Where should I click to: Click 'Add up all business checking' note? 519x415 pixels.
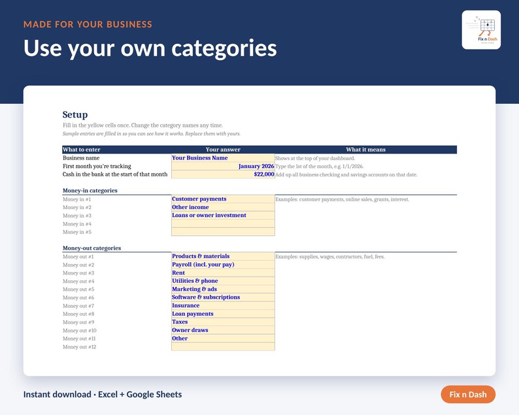[x=346, y=174]
